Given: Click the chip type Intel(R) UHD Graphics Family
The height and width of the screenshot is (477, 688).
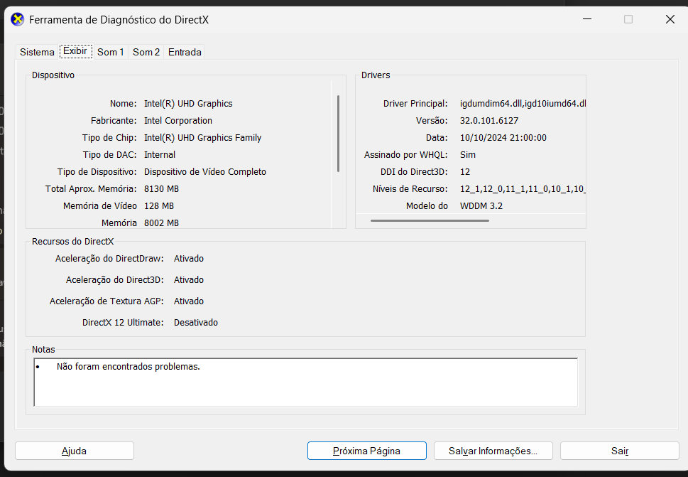Looking at the screenshot, I should point(203,137).
